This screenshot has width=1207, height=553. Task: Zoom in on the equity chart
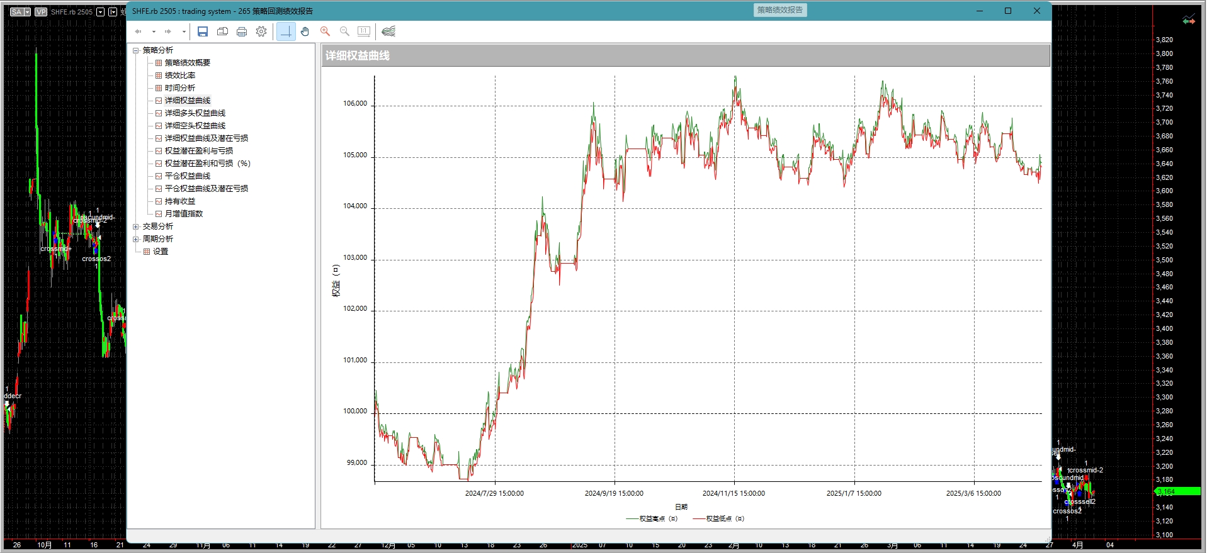click(325, 31)
